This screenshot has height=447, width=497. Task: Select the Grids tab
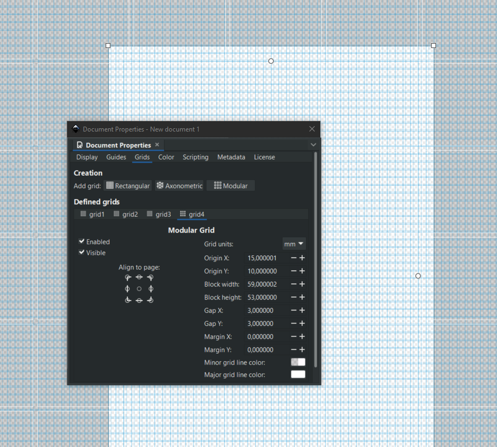(142, 157)
